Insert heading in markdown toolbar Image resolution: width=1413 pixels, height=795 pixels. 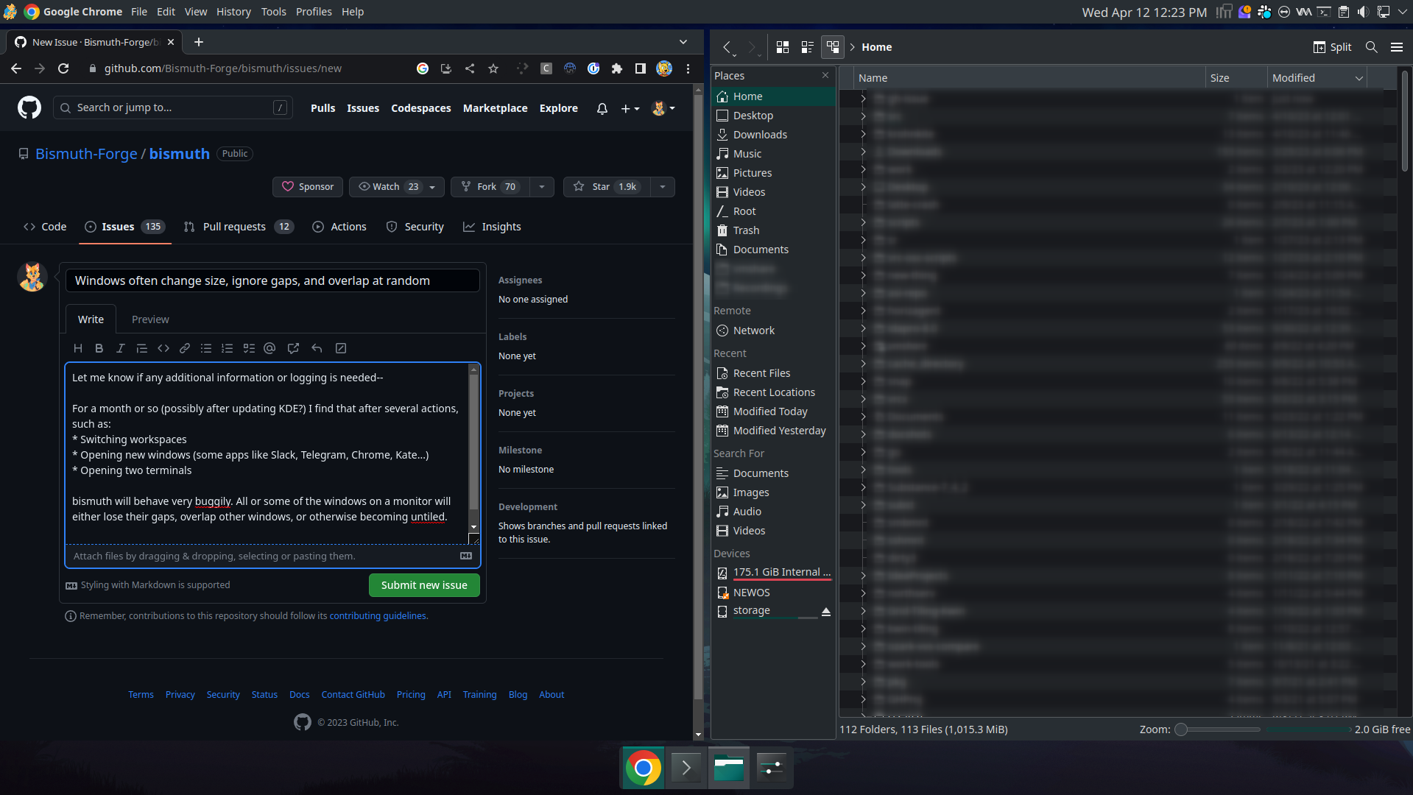[78, 348]
